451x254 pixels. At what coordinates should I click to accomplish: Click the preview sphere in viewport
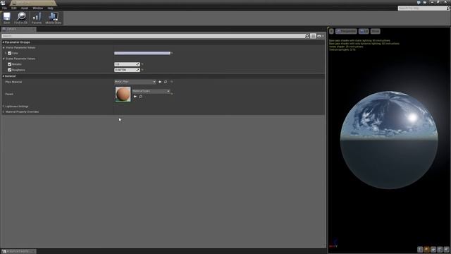[x=389, y=140]
